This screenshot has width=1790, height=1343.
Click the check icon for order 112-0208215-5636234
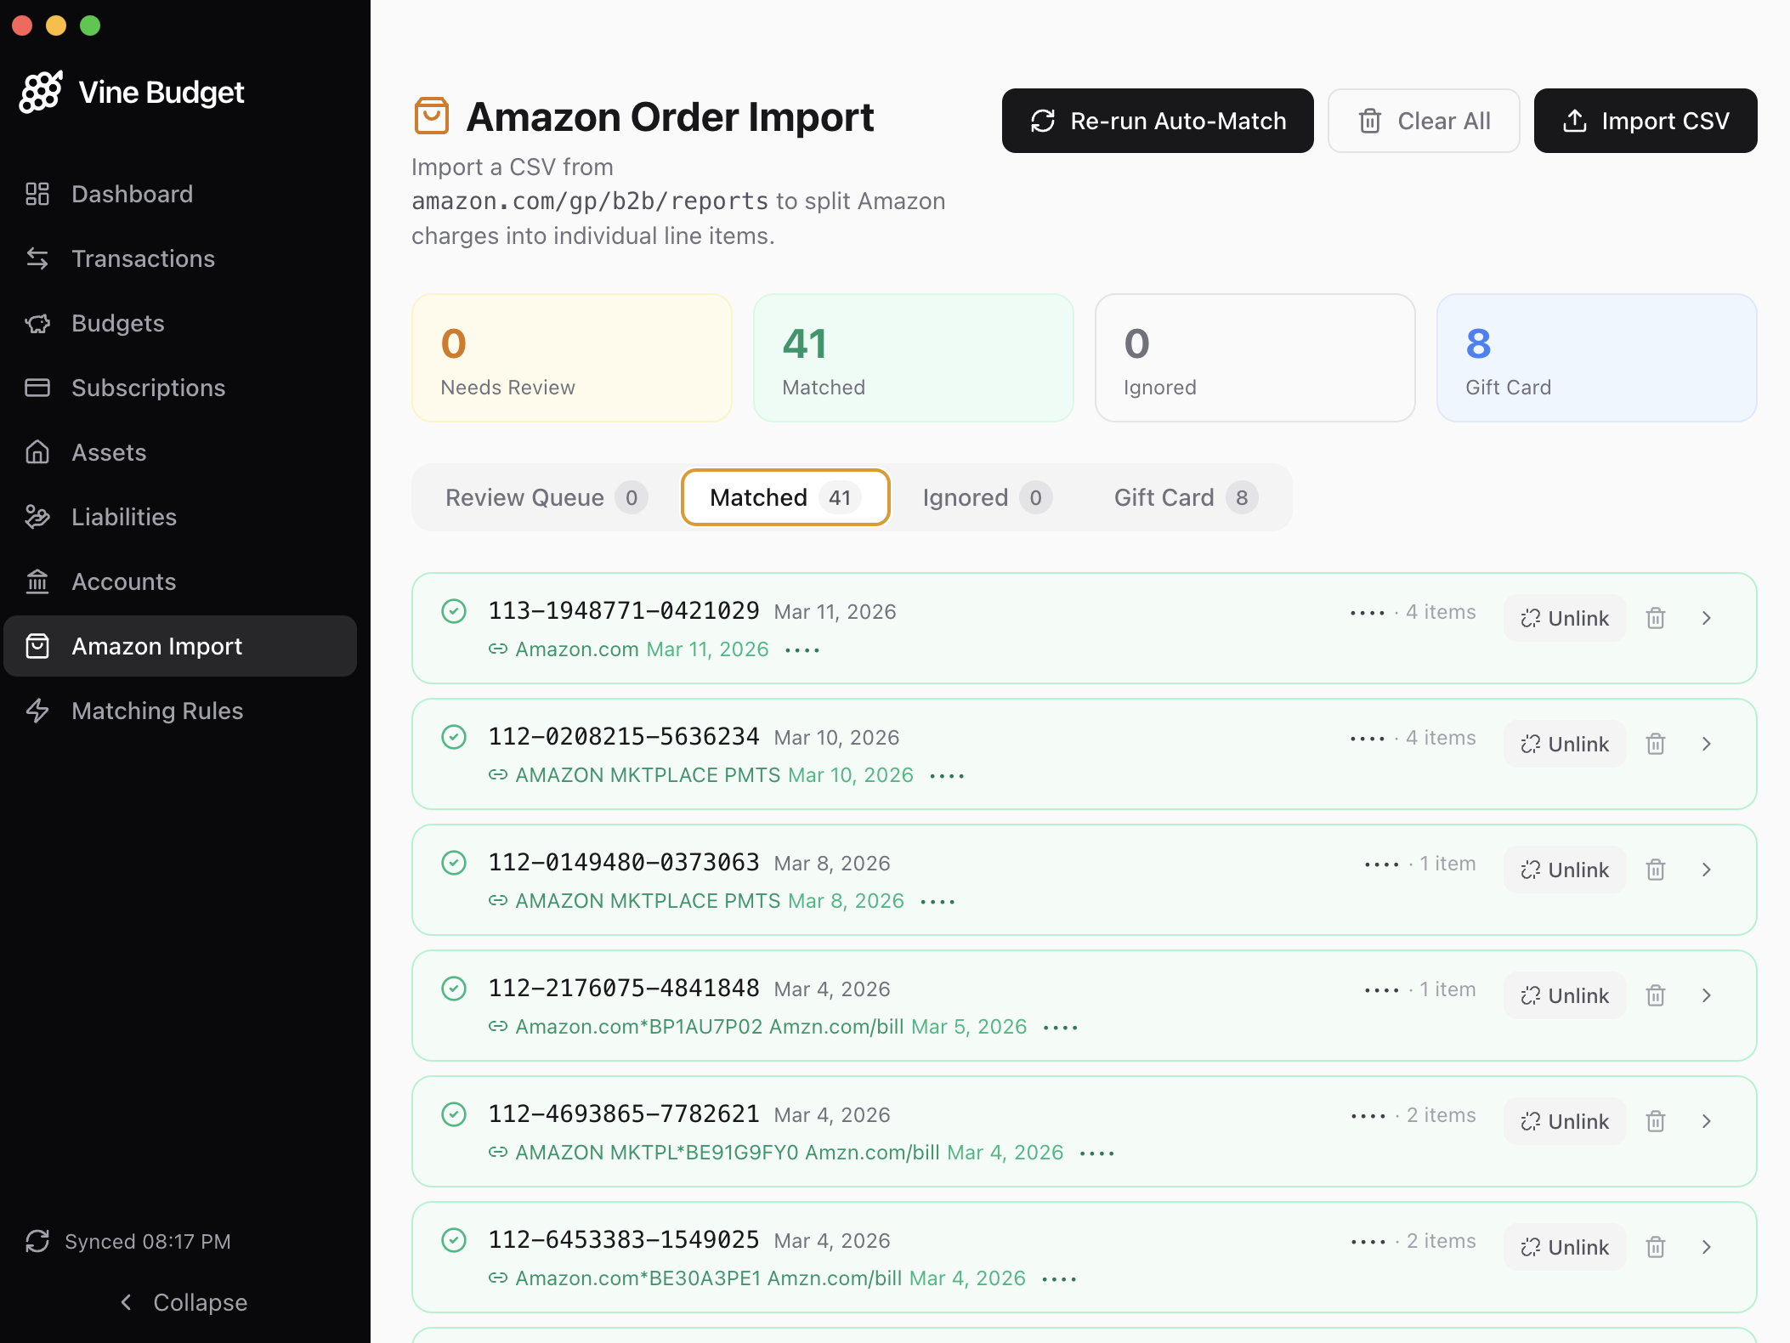click(454, 737)
